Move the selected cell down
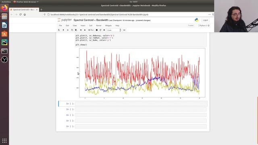This screenshot has width=258, height=145. point(85,30)
